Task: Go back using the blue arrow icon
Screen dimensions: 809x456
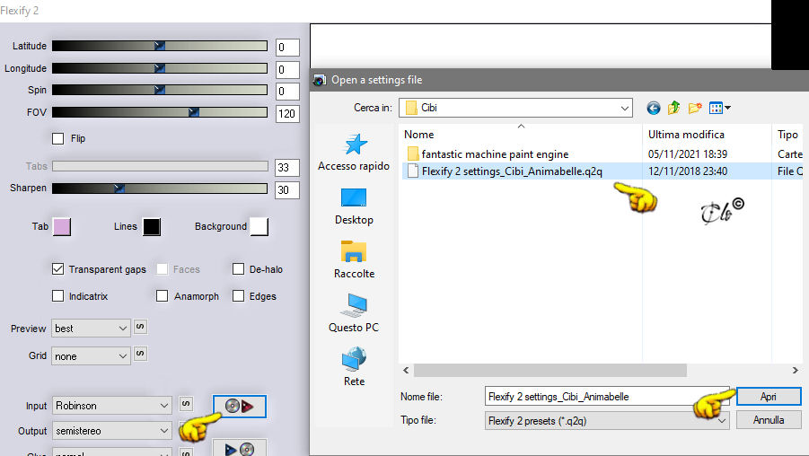Action: (653, 108)
